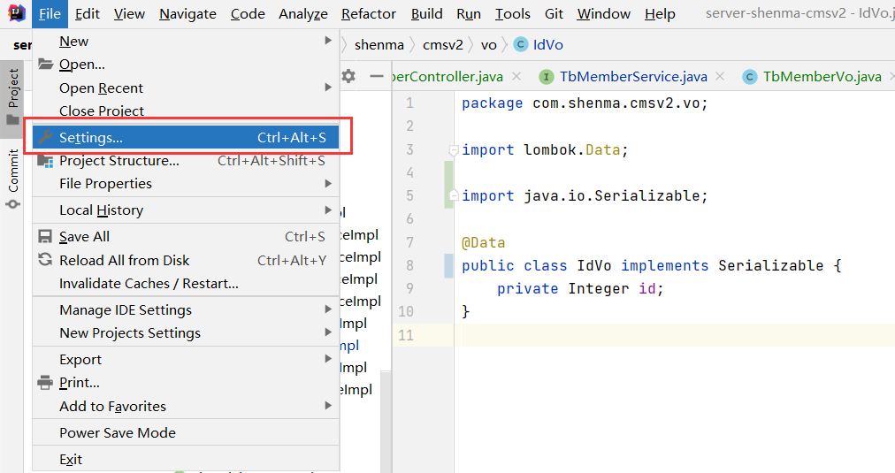Open project panel gear options icon

point(348,76)
